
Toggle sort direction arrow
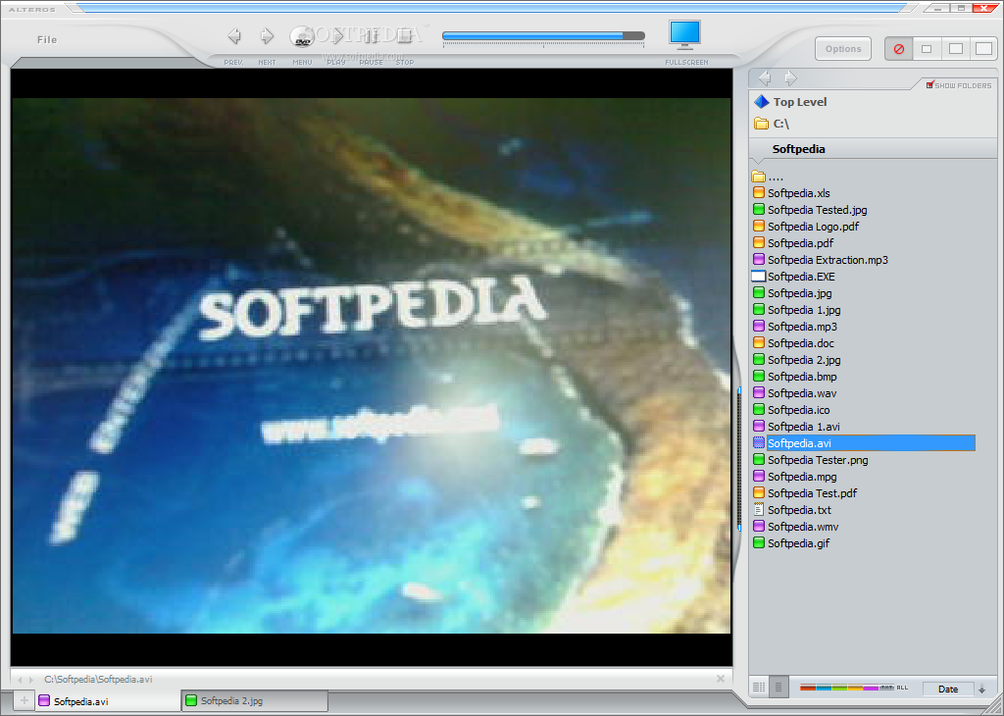pyautogui.click(x=981, y=690)
